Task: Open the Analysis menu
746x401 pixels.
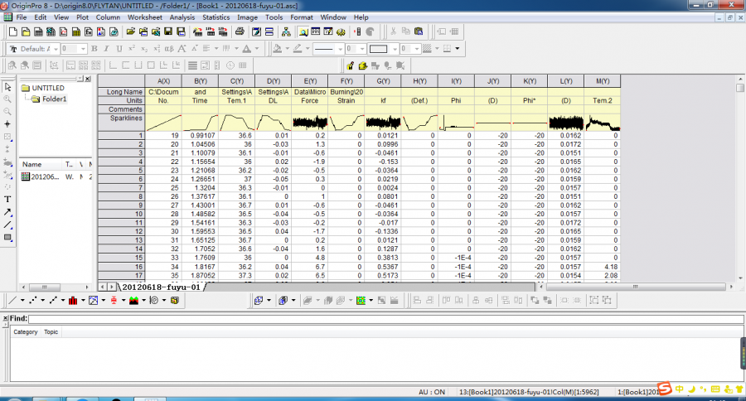Action: click(182, 17)
